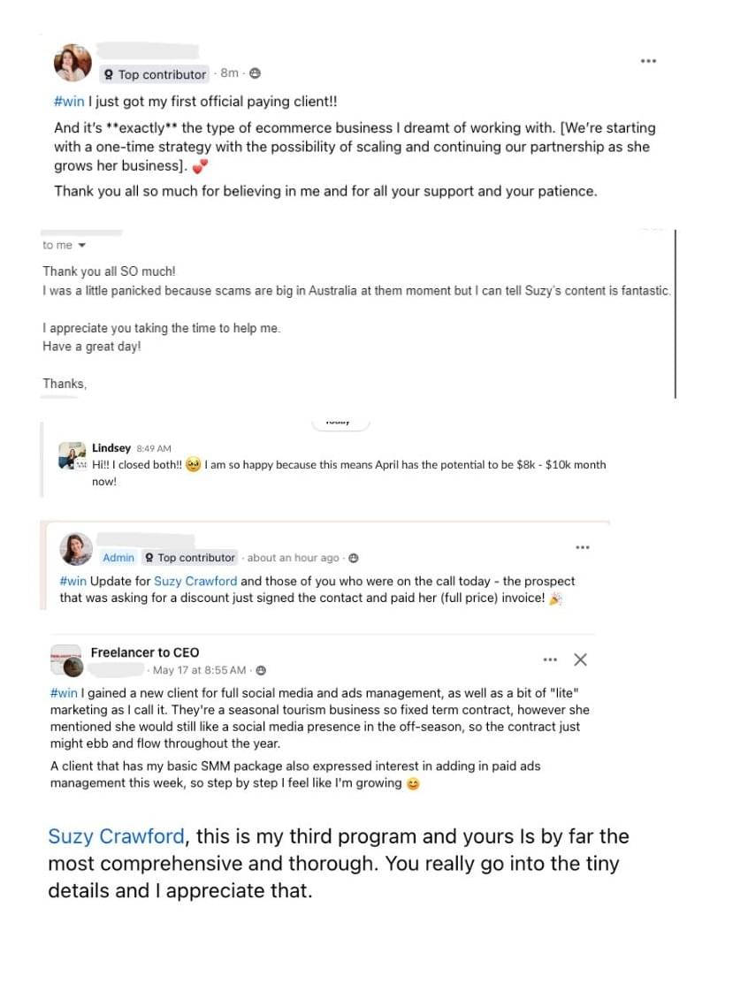Open the Admin post author's profile picture

[76, 549]
